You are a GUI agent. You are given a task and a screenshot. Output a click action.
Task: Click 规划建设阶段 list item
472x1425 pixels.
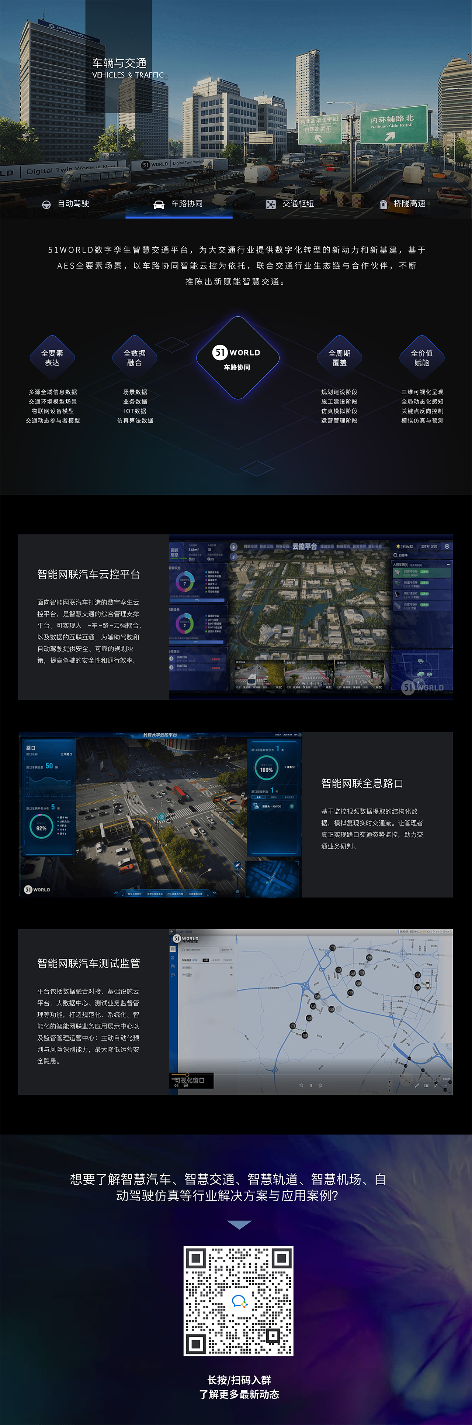point(339,392)
